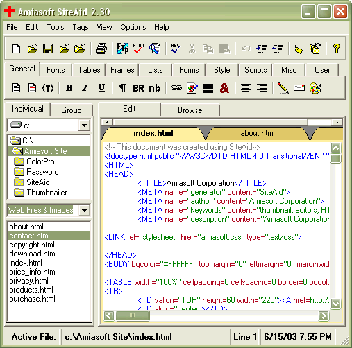This screenshot has width=352, height=348.
Task: Apply Underline tag with U icon
Action: 101,88
